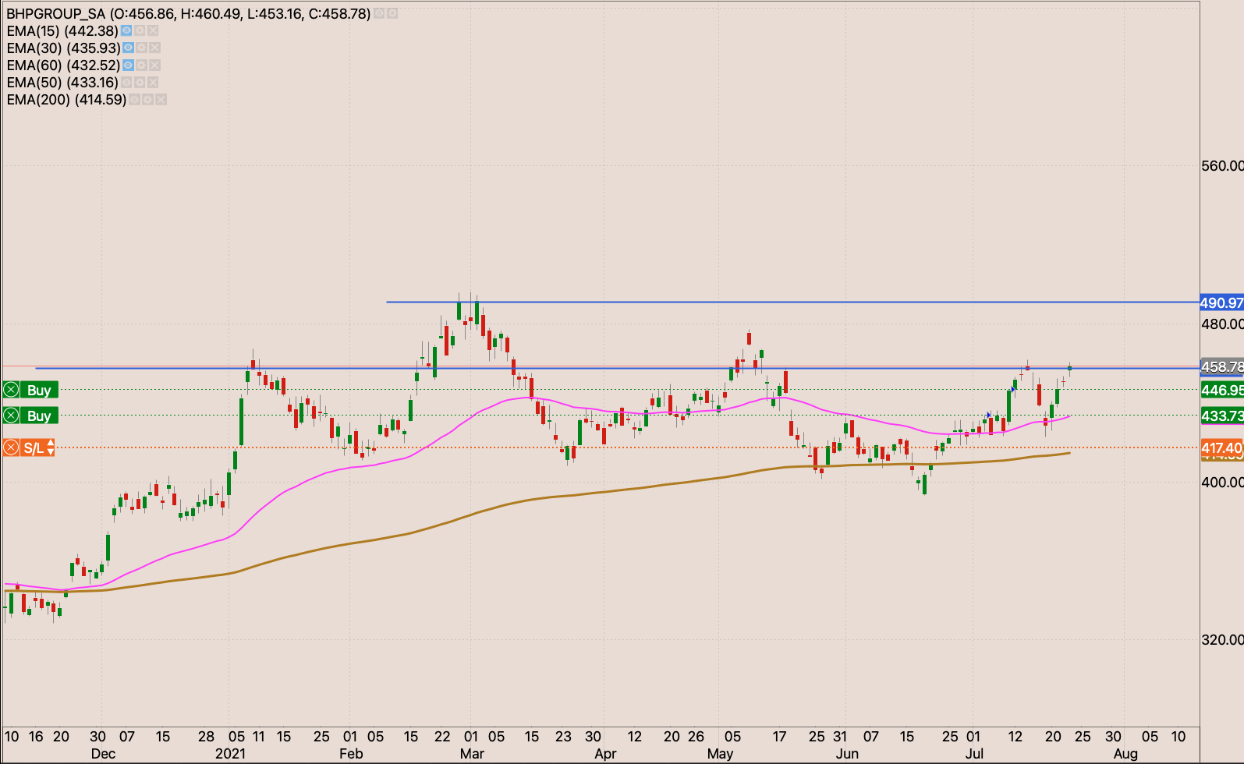
Task: Remove the EMA(30) indicator with X
Action: (155, 48)
